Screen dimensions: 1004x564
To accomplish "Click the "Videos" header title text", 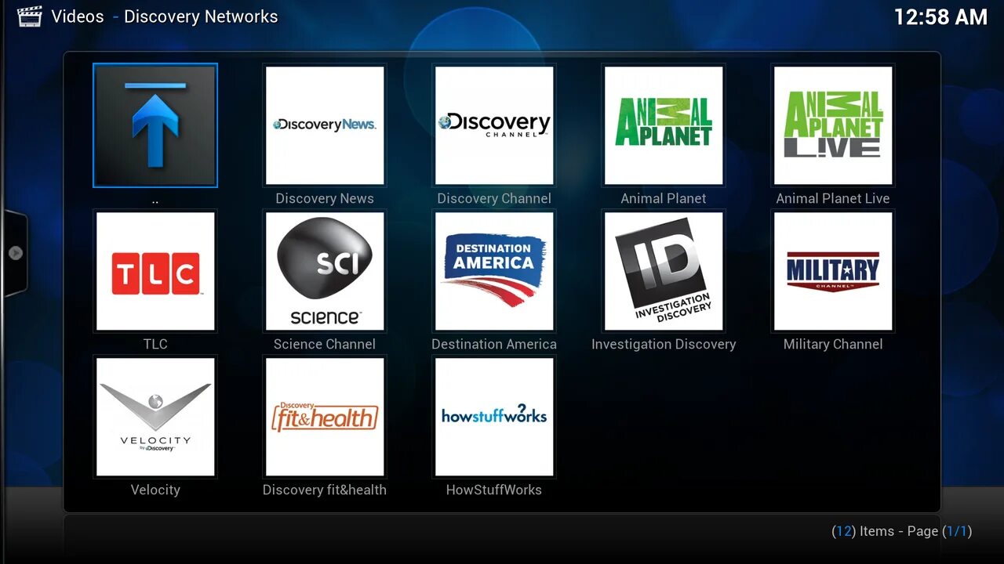I will pyautogui.click(x=78, y=16).
